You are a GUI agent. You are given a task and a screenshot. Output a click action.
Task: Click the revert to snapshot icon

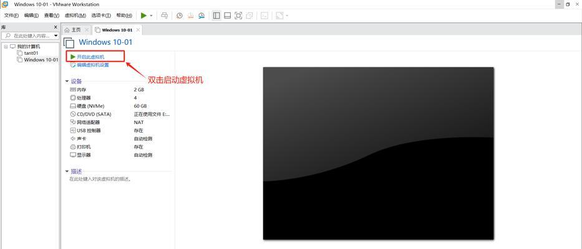[190, 16]
